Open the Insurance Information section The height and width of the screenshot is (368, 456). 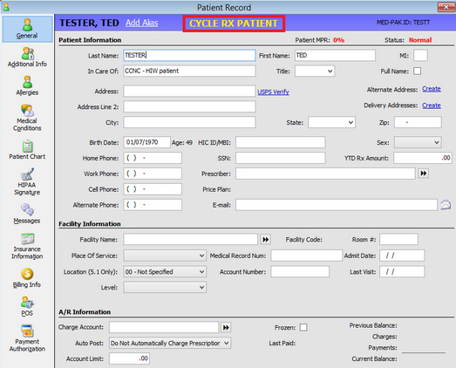point(27,246)
